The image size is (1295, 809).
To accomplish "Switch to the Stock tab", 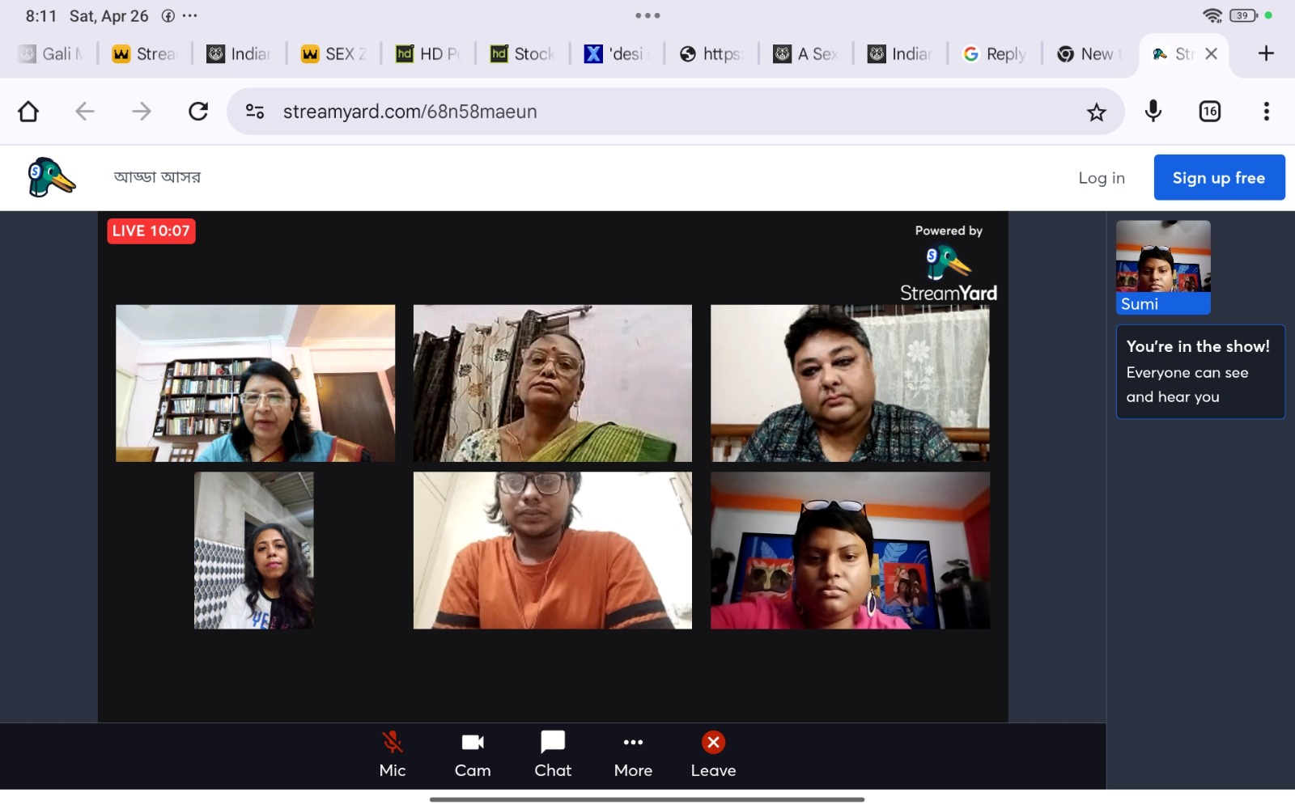I will (x=523, y=54).
